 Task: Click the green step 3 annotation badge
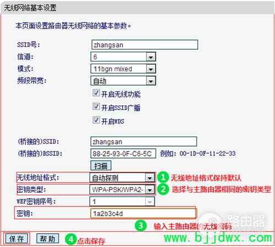point(141,226)
